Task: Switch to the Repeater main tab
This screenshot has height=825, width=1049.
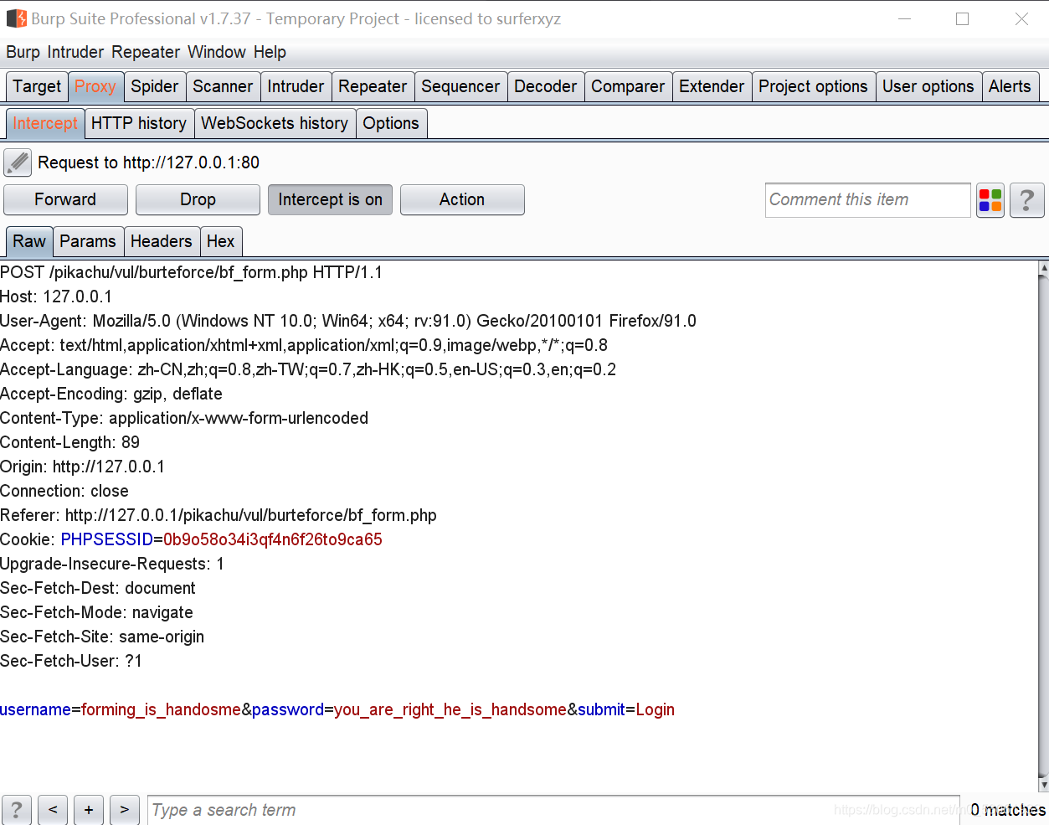Action: pos(373,86)
